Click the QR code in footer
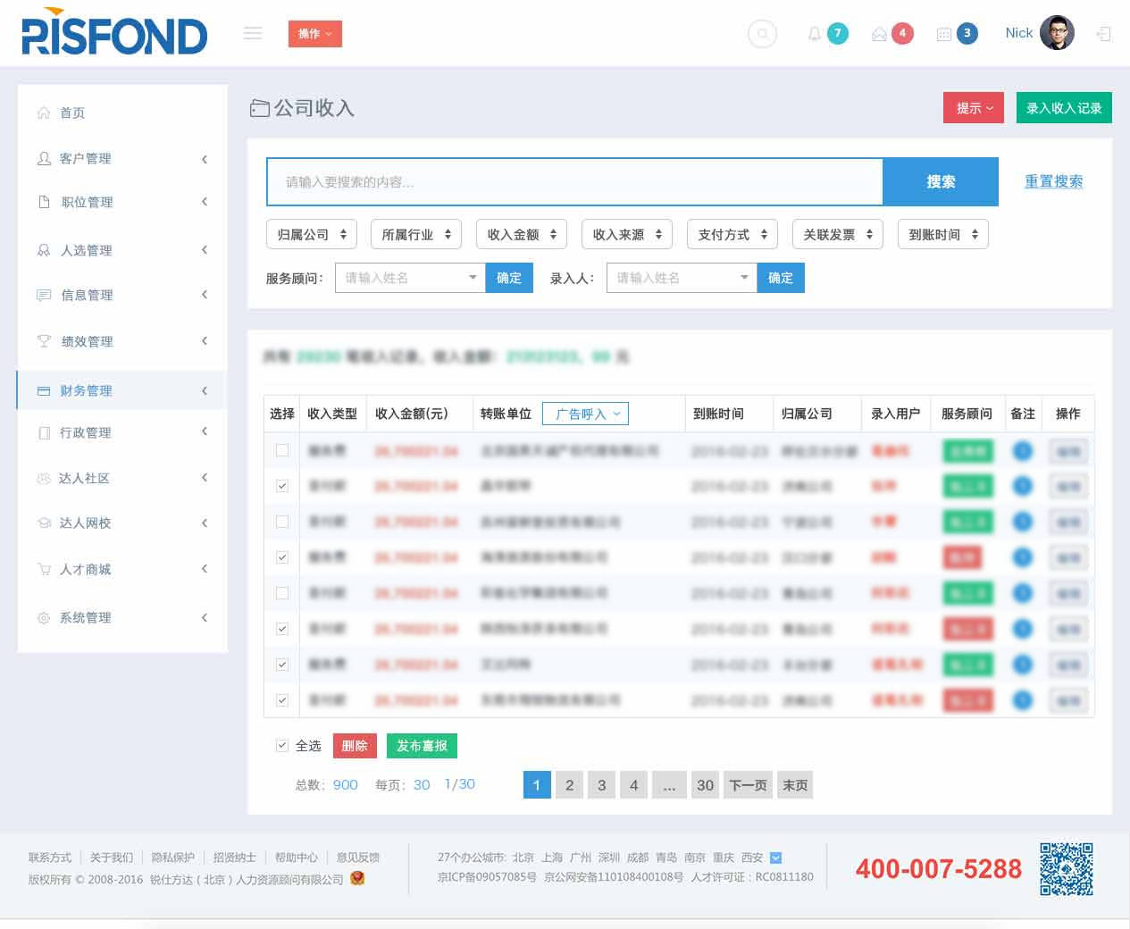The height and width of the screenshot is (929, 1130). point(1066,868)
